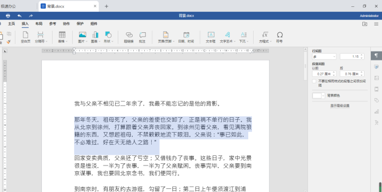
Task: Add a comment (批注)
Action: [142, 37]
